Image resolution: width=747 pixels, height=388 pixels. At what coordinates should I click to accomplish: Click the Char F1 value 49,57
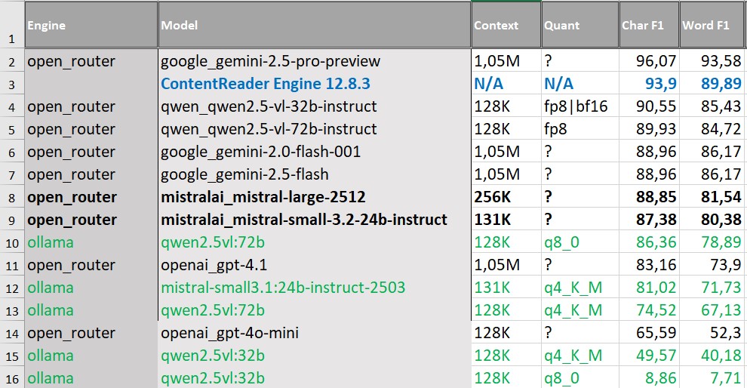pos(648,356)
